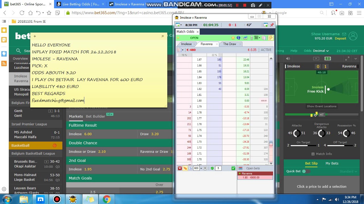Image resolution: width=364 pixels, height=204 pixels.
Task: Collapse match panel with chevron arrow
Action: point(356,59)
